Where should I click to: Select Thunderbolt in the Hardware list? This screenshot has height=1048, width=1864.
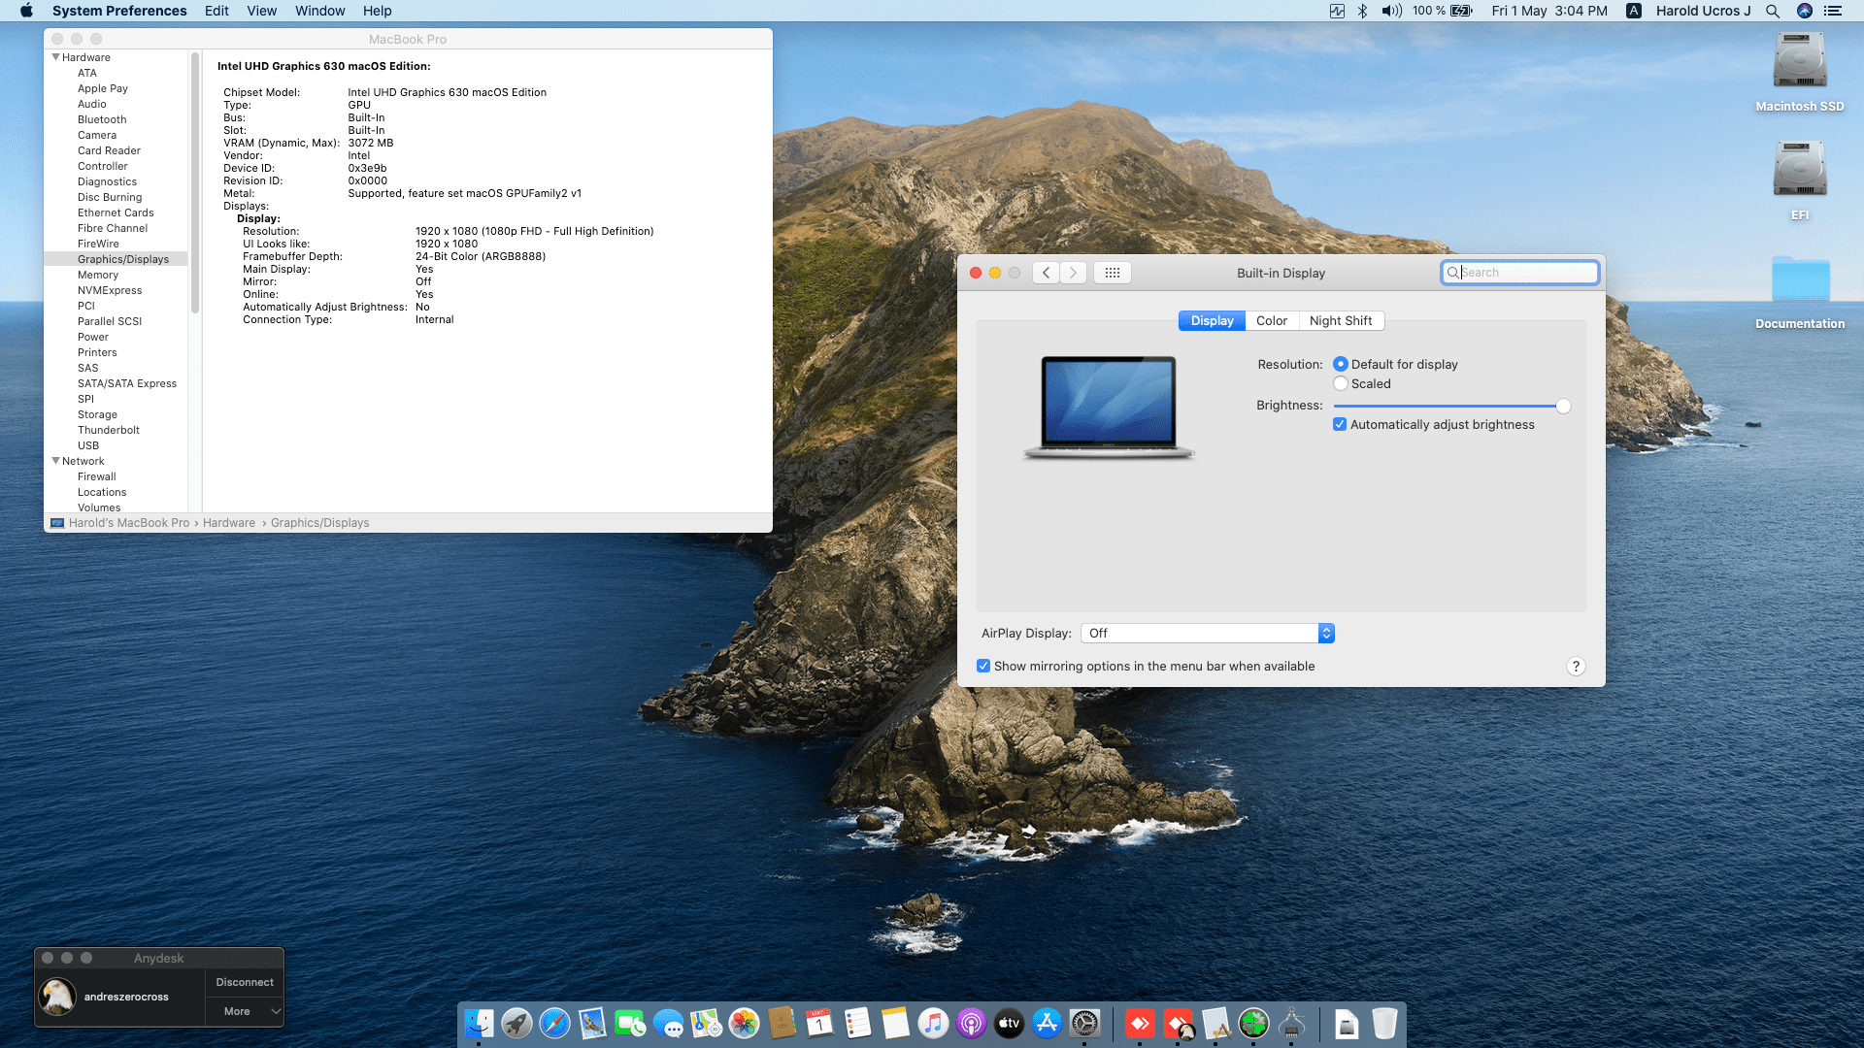pyautogui.click(x=109, y=430)
